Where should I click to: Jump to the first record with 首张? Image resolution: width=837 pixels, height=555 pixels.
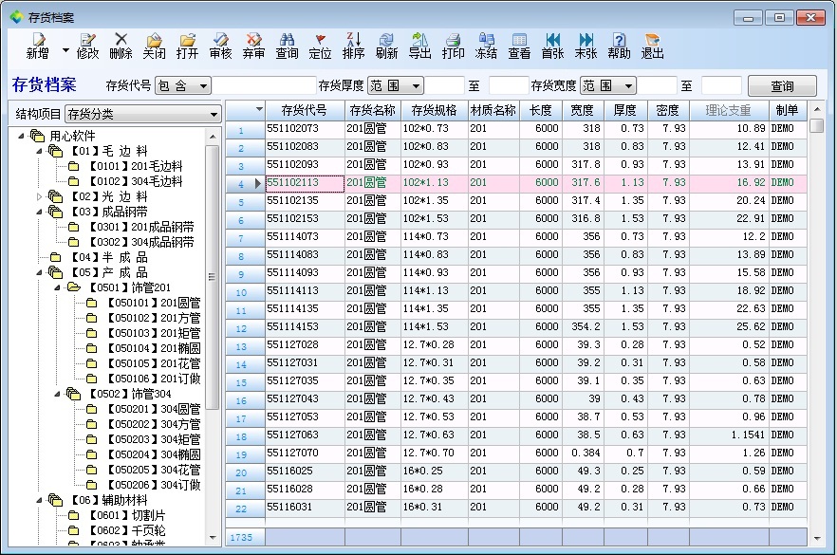(552, 46)
